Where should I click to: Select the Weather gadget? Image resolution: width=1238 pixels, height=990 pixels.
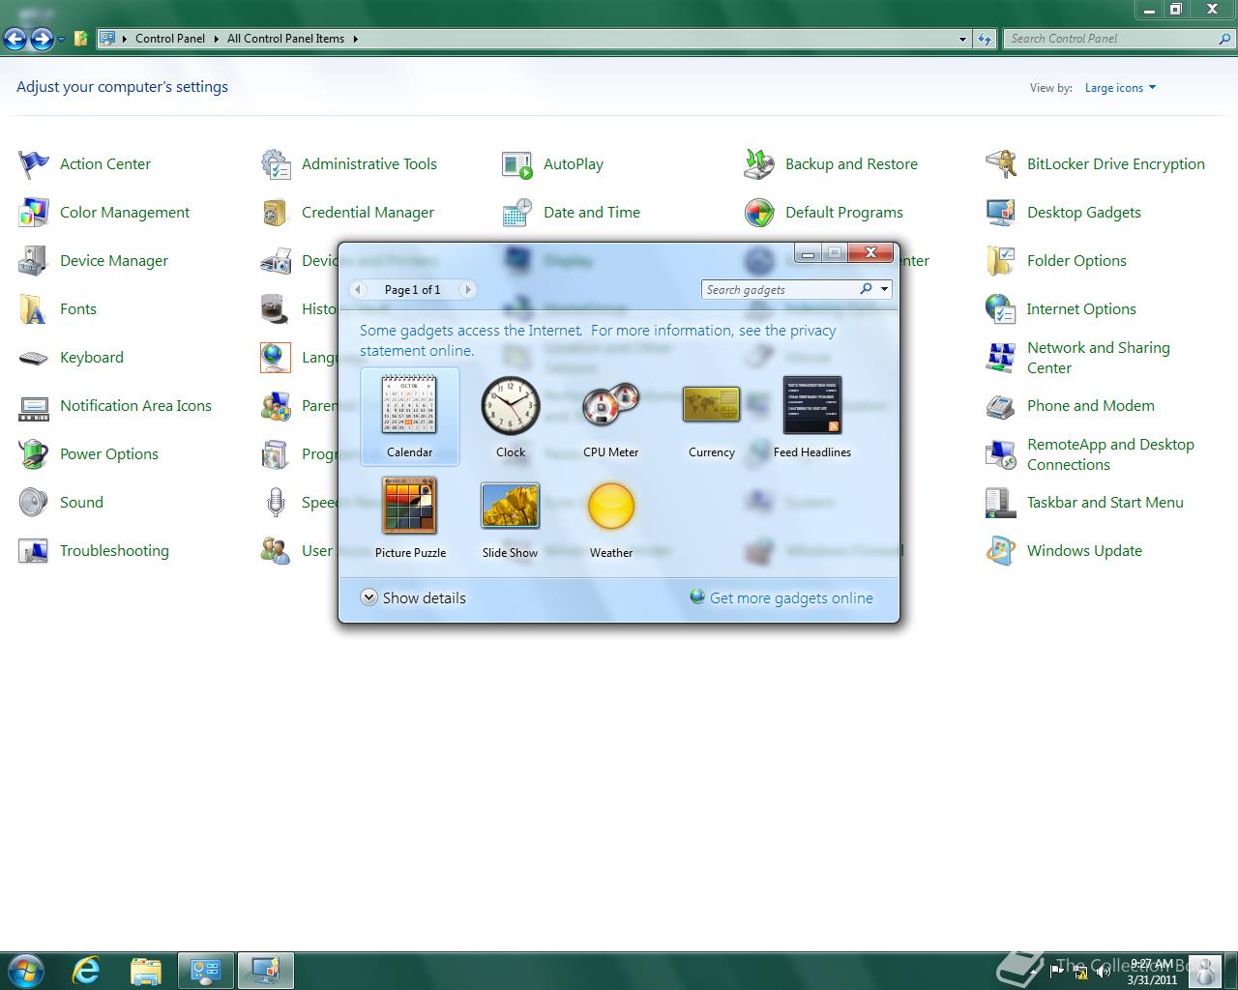pos(610,517)
